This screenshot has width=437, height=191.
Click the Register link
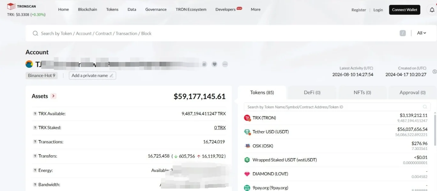click(359, 10)
